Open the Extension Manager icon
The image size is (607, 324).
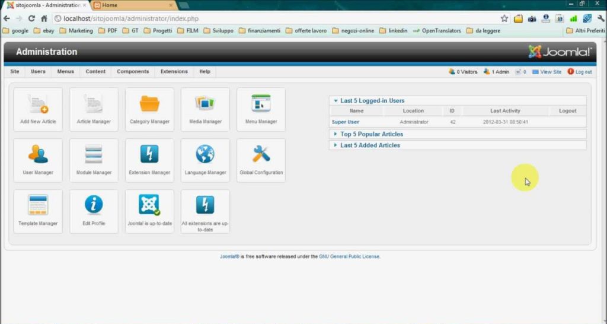149,160
